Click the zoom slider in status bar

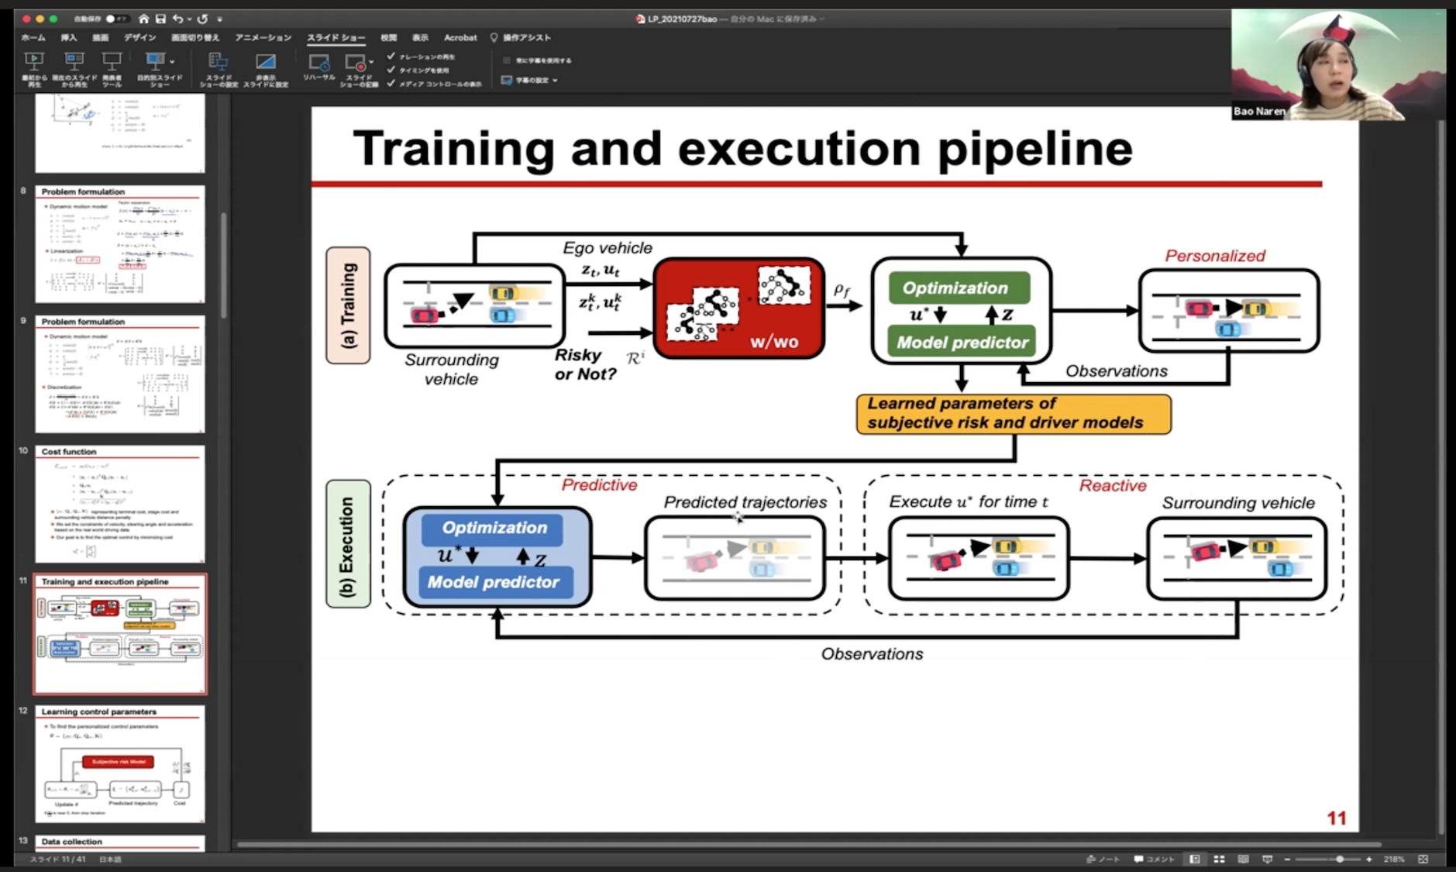1338,859
